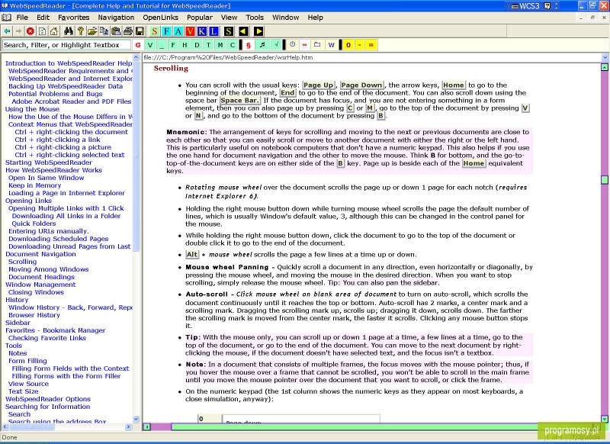
Task: Click the yellow S on black button
Action: pos(229,31)
